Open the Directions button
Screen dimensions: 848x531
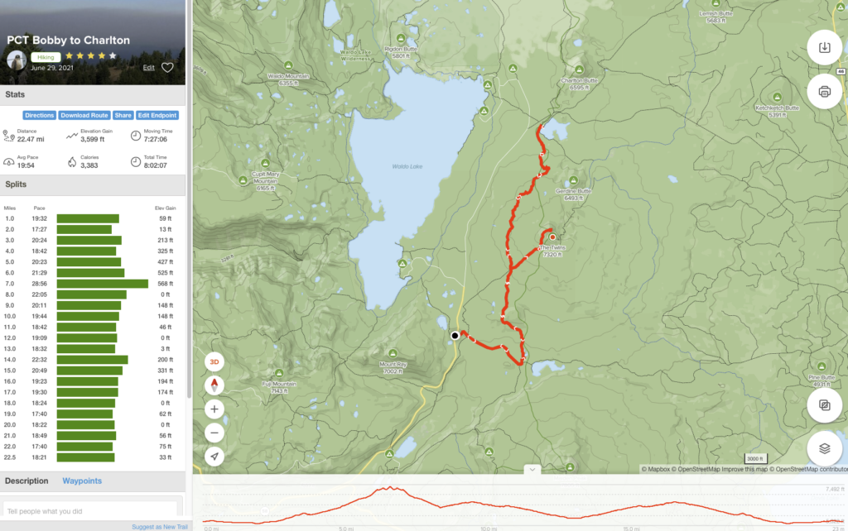(x=40, y=115)
